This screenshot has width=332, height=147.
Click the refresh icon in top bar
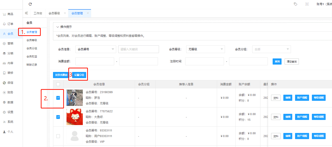(30, 4)
